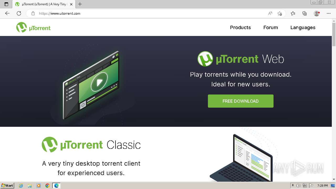
Task: Add this page to favorites star icon
Action: tap(280, 13)
